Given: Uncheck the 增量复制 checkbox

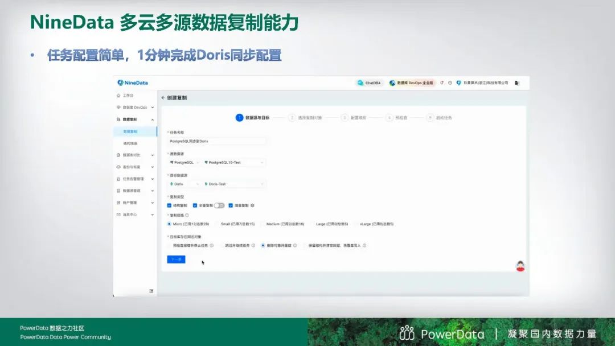Looking at the screenshot, I should pos(231,205).
